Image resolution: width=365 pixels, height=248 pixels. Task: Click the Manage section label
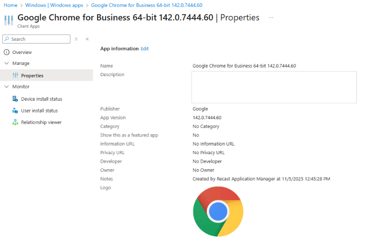pos(21,63)
